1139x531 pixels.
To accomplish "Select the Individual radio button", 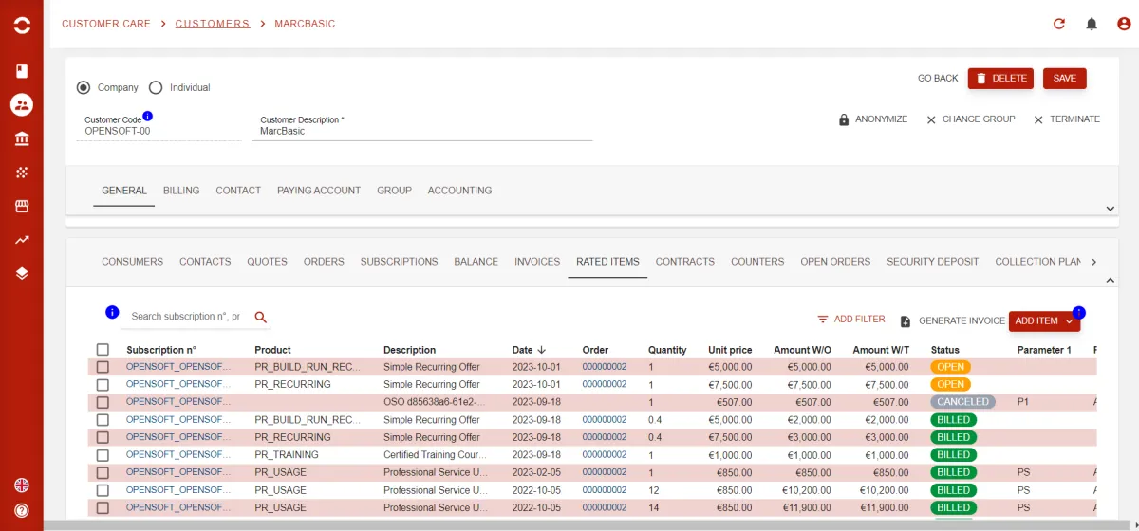I will (156, 87).
